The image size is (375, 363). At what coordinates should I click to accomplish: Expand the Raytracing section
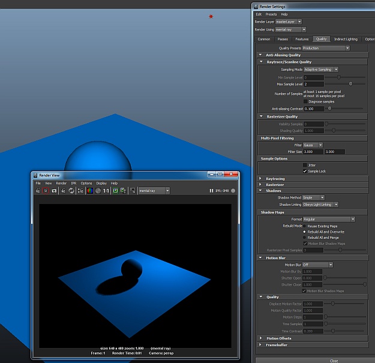pyautogui.click(x=260, y=178)
